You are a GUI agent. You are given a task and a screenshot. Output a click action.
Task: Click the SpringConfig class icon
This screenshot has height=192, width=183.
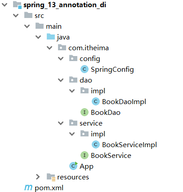[85, 69]
